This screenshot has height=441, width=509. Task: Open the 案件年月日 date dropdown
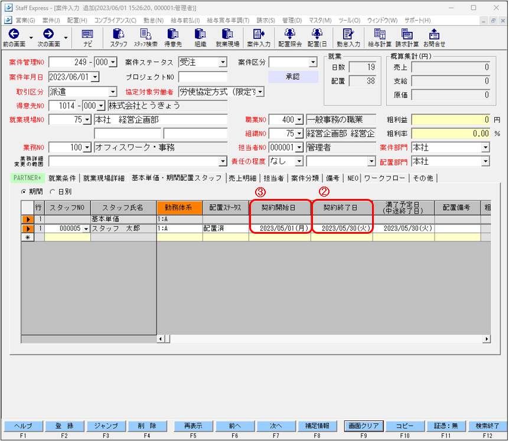click(95, 77)
